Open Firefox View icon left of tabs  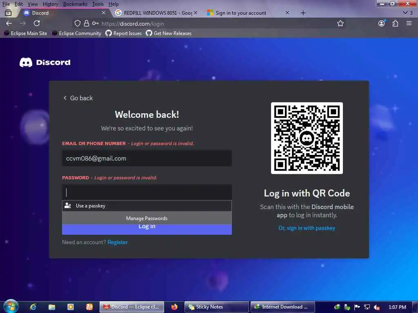[8, 13]
